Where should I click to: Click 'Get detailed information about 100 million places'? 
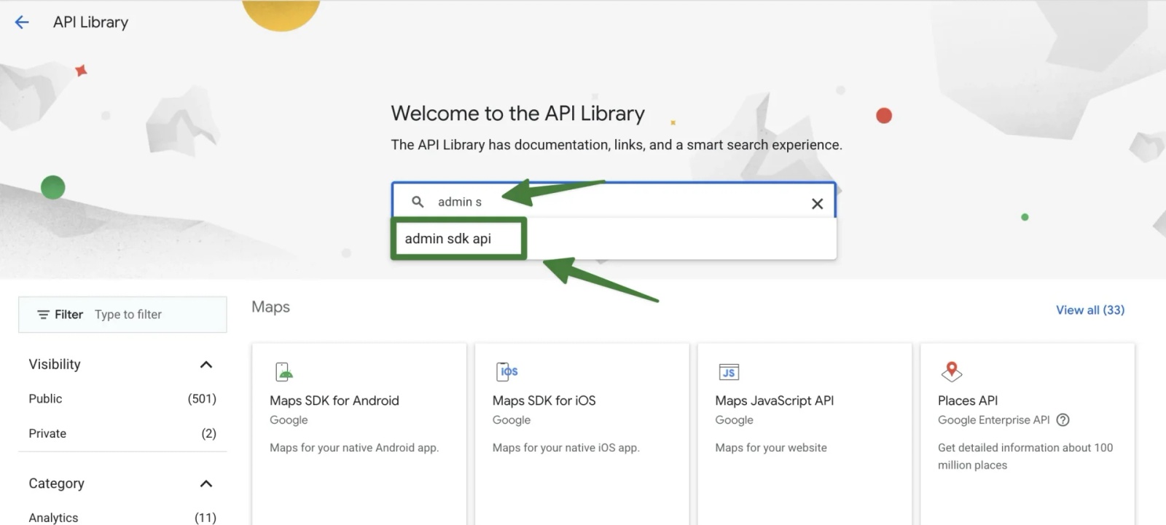pos(1025,457)
